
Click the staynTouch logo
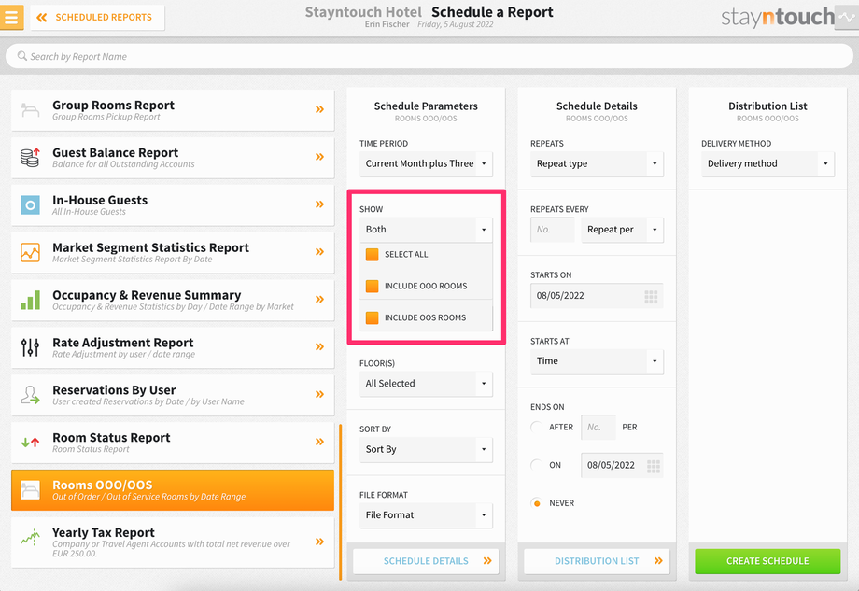point(778,17)
